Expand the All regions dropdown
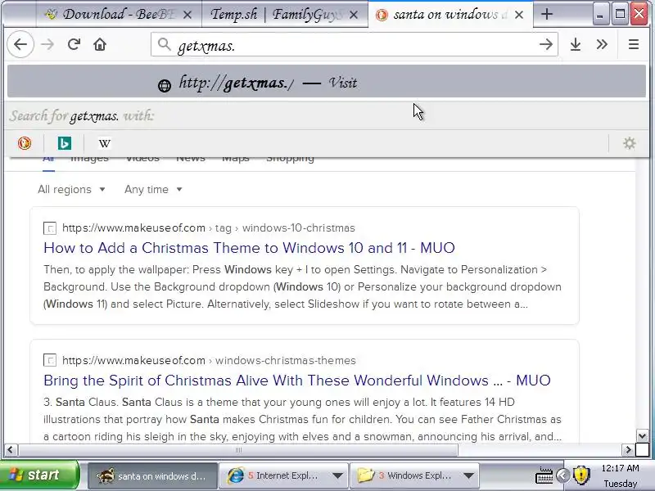The width and height of the screenshot is (655, 491). tap(71, 189)
